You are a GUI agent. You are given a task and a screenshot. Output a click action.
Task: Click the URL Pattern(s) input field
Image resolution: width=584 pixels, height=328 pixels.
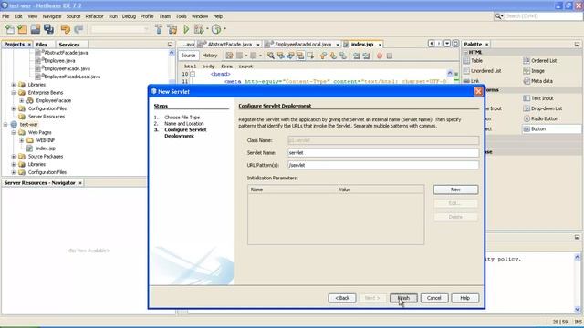point(383,165)
